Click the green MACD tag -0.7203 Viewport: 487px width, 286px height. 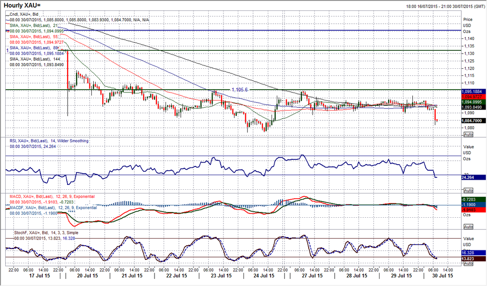[x=474, y=200]
